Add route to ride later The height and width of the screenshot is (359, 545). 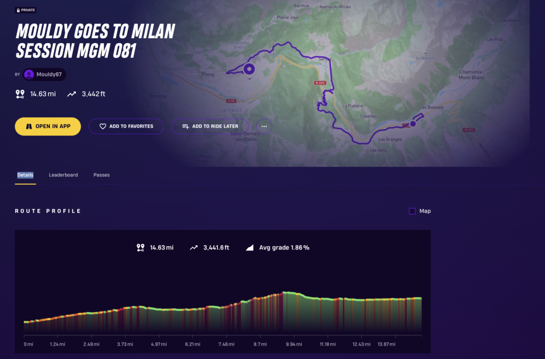[x=210, y=127]
